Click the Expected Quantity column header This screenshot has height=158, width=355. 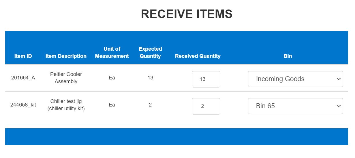(150, 52)
